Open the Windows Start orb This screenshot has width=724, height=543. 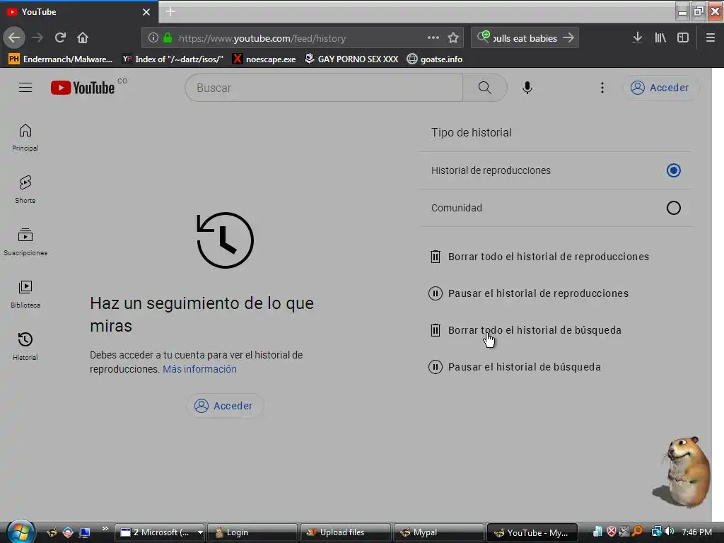(x=20, y=532)
